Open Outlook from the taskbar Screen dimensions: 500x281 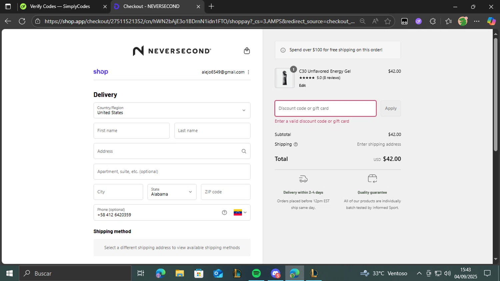(x=218, y=273)
